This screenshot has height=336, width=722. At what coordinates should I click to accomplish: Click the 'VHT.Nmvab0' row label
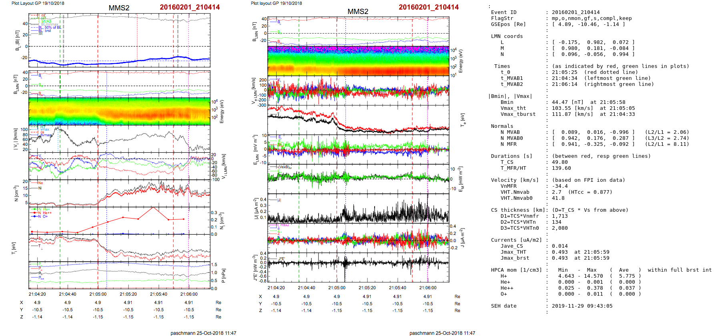[516, 198]
